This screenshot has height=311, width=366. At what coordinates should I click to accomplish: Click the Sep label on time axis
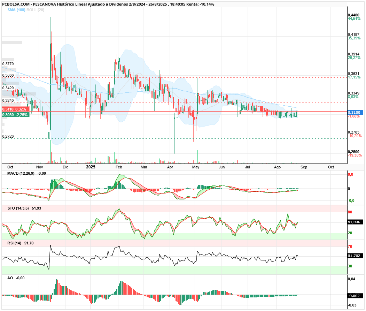coord(304,167)
